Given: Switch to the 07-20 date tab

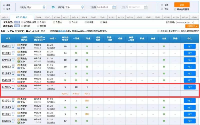Looking at the screenshot, I should 93,17.
